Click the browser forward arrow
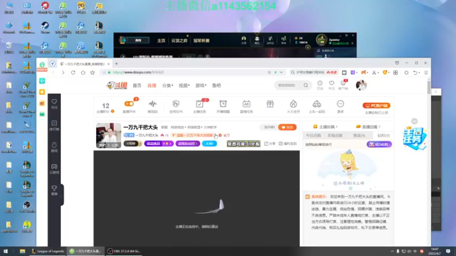 pyautogui.click(x=63, y=72)
